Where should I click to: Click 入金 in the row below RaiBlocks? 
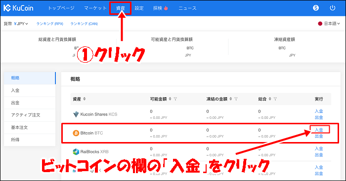pos(319,167)
